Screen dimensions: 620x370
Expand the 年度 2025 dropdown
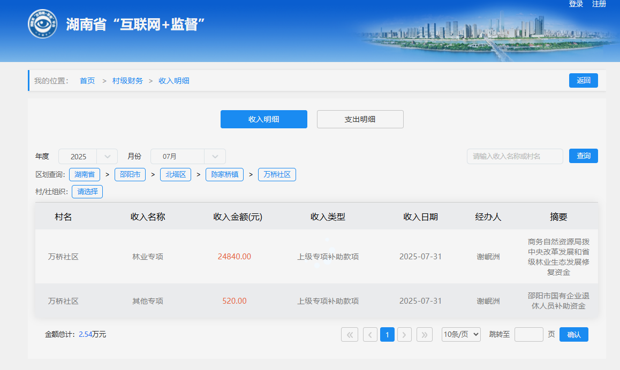pyautogui.click(x=88, y=157)
